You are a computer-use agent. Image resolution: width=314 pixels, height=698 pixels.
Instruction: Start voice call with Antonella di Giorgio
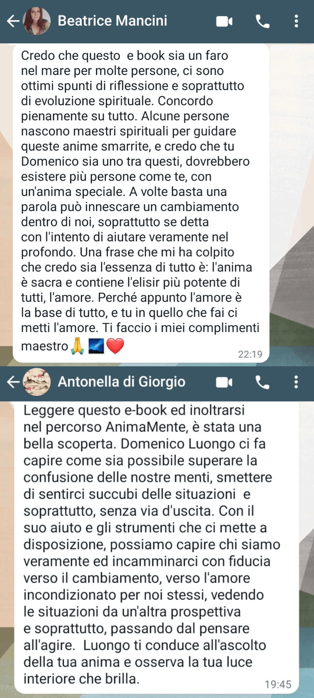click(x=263, y=383)
